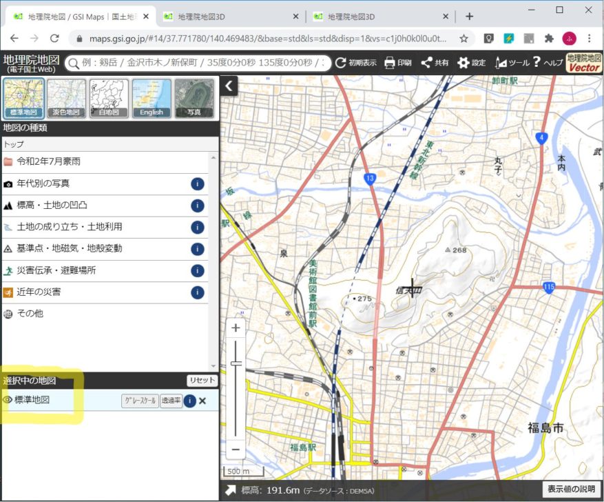The image size is (604, 502).
Task: Click the 初期表示 reset view icon
Action: click(342, 63)
